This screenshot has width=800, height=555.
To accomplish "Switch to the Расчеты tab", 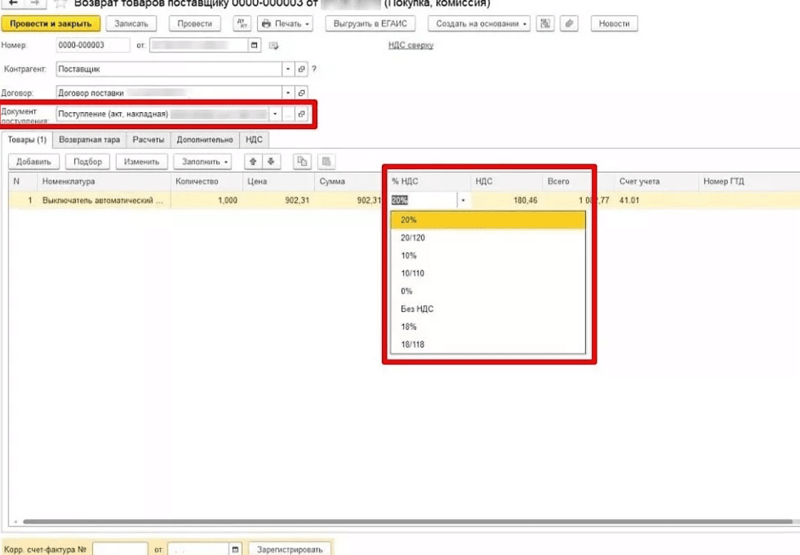I will 148,140.
